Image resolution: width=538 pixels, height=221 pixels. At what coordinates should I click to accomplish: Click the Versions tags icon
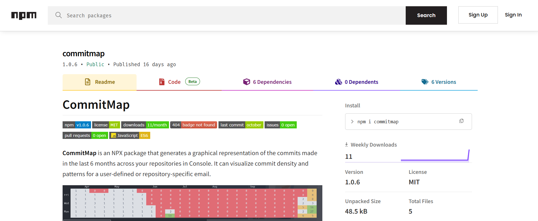point(425,82)
